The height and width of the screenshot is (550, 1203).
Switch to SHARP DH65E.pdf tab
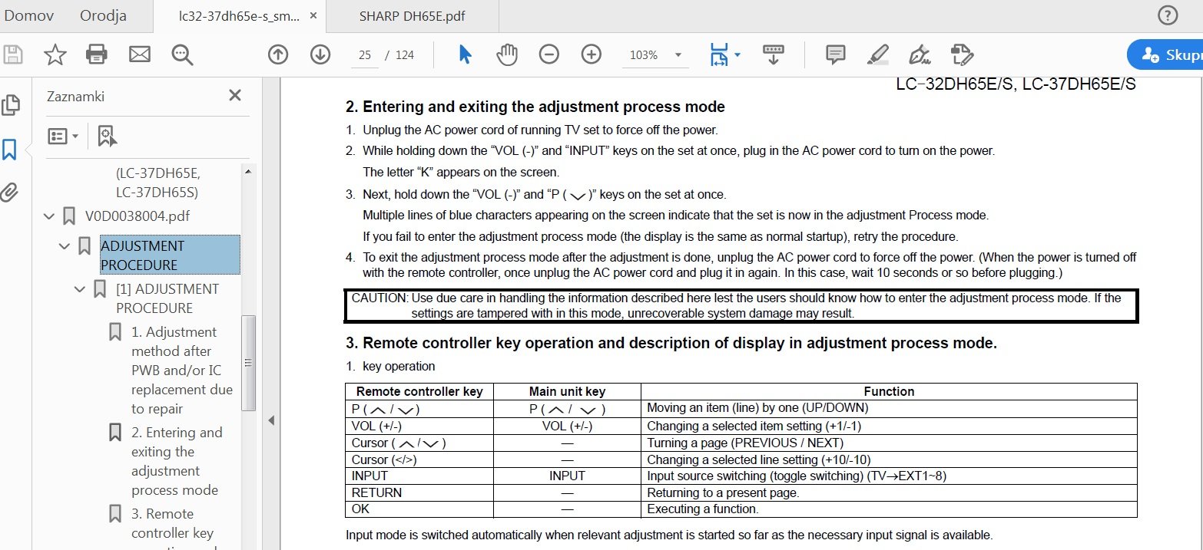[412, 15]
